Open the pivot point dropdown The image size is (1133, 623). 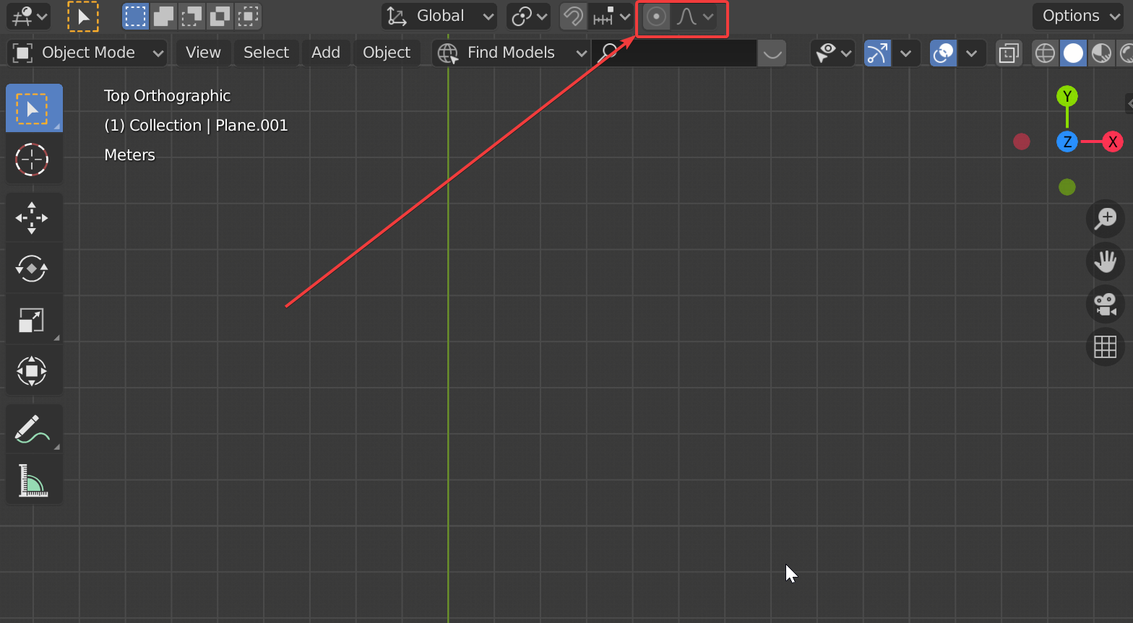(529, 16)
